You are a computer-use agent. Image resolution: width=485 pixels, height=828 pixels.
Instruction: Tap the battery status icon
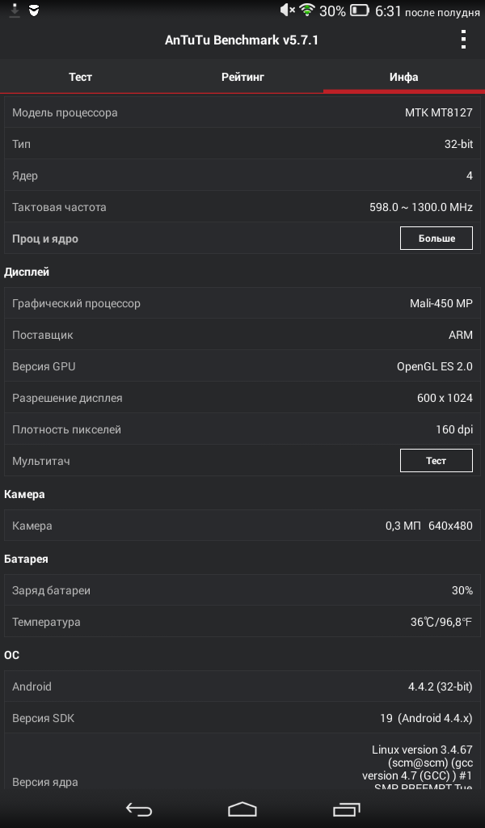(x=360, y=10)
